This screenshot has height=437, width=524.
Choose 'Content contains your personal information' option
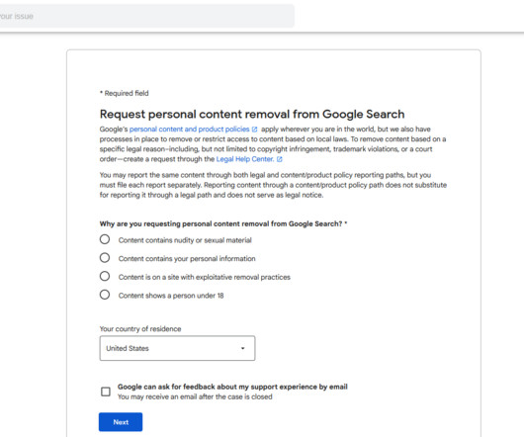(x=105, y=258)
